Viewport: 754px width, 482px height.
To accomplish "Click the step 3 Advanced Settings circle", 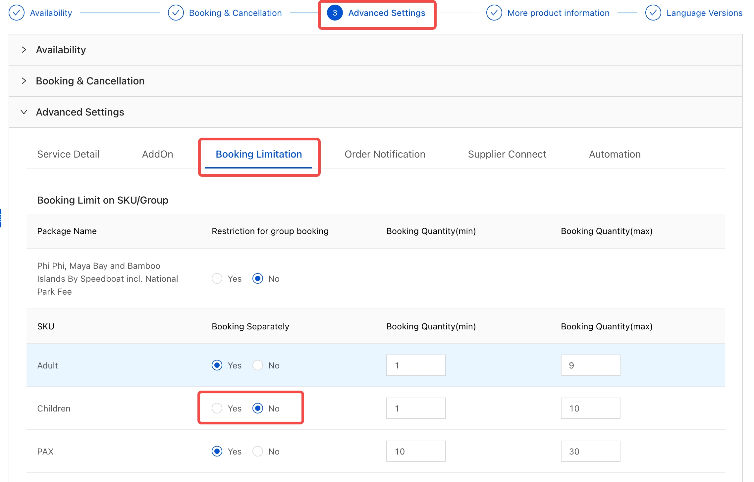I will point(335,13).
